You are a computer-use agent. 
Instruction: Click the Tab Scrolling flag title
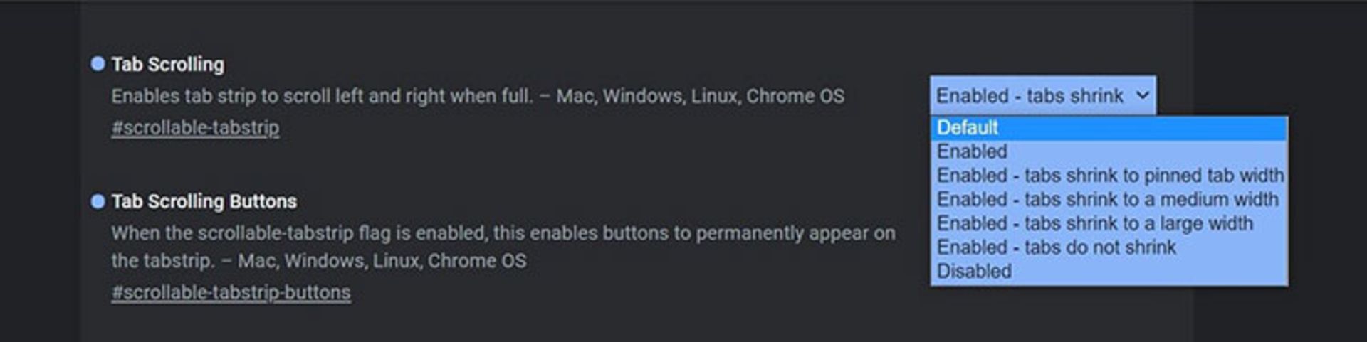click(x=168, y=65)
